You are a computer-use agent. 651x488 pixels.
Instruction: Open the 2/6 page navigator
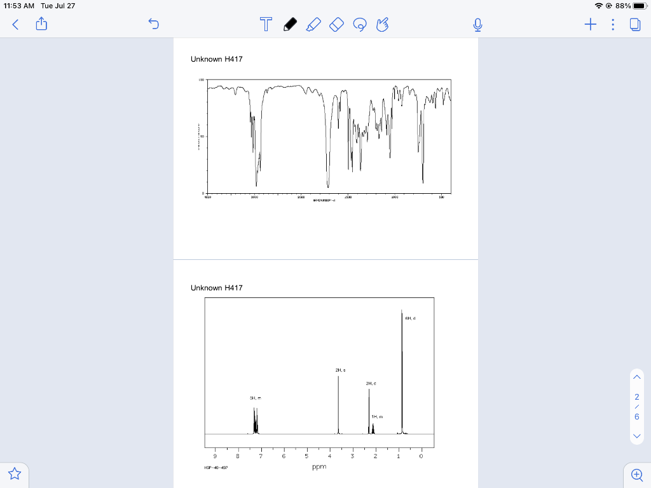point(637,407)
